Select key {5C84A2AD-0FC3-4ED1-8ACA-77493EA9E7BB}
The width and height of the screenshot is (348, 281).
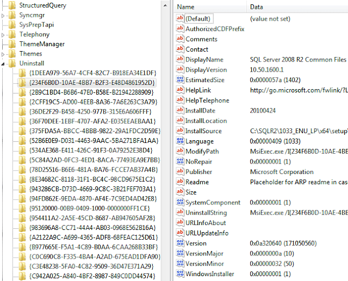pos(95,160)
